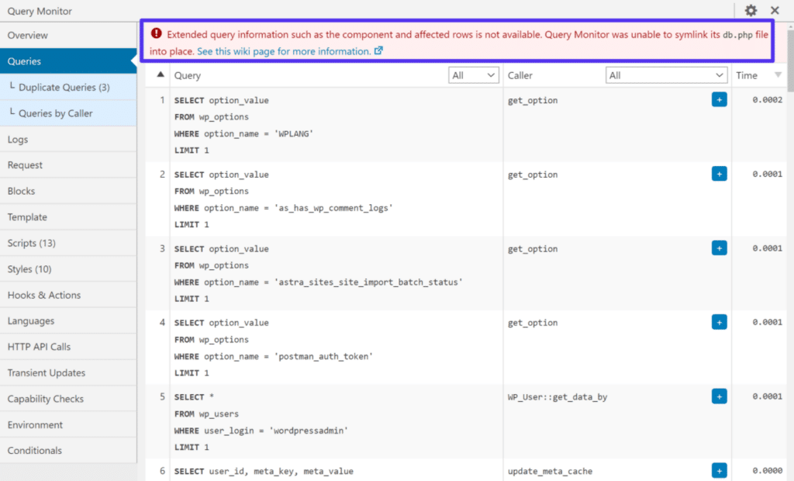Expand the WPLANG query with its plus button
The image size is (794, 481).
[720, 100]
